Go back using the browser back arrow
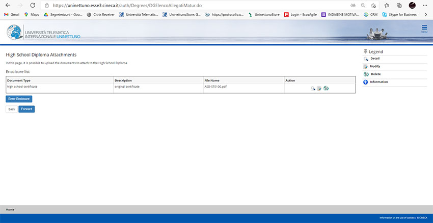The height and width of the screenshot is (223, 433). 8,5
